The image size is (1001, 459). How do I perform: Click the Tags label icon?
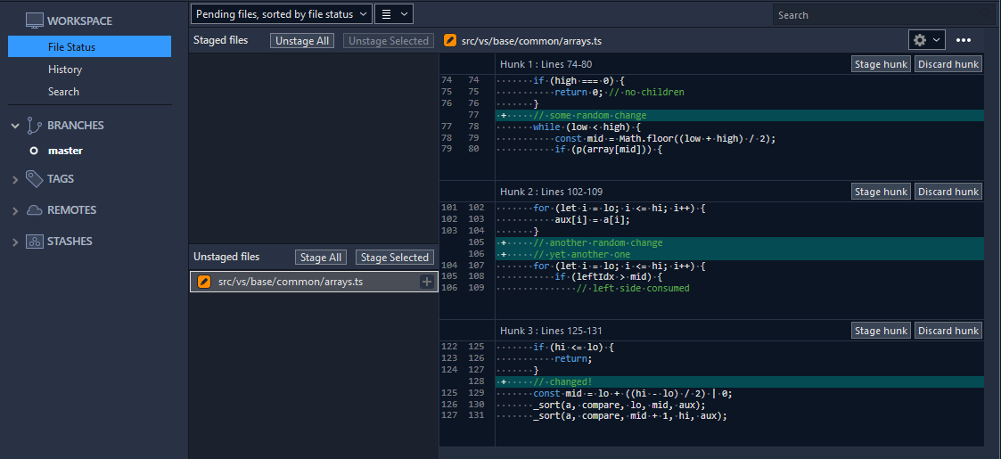(x=34, y=179)
